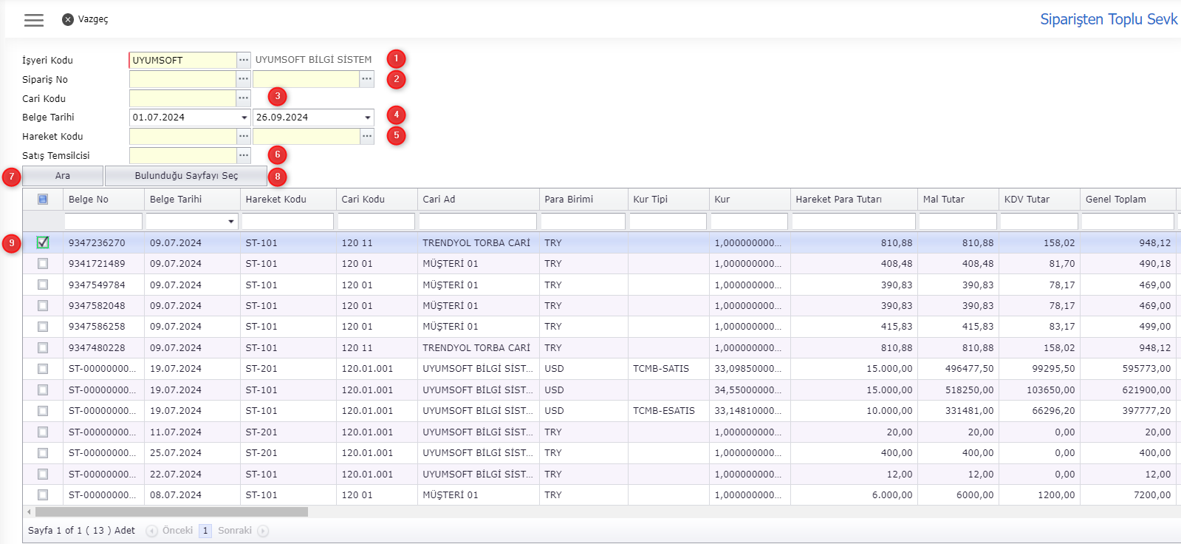1181x544 pixels.
Task: Check row with Belge No 9341721489
Action: click(x=43, y=263)
